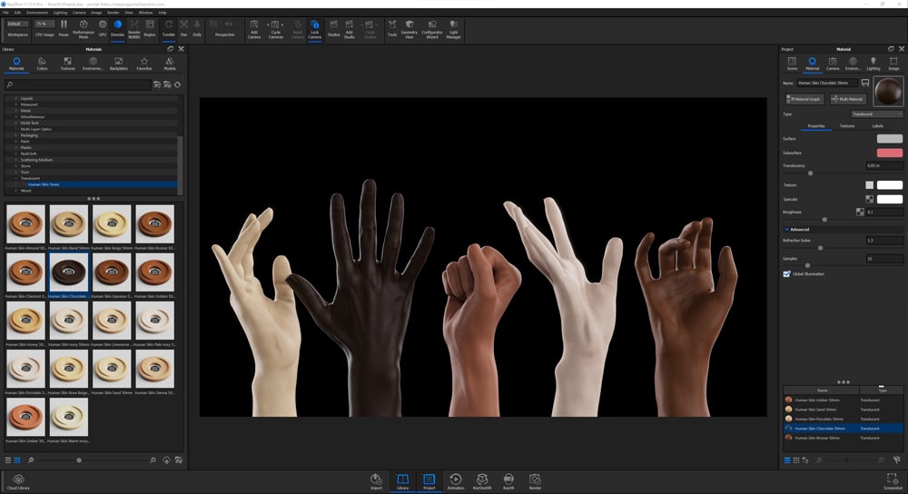Click the Pause render icon
908x494 pixels.
(64, 28)
